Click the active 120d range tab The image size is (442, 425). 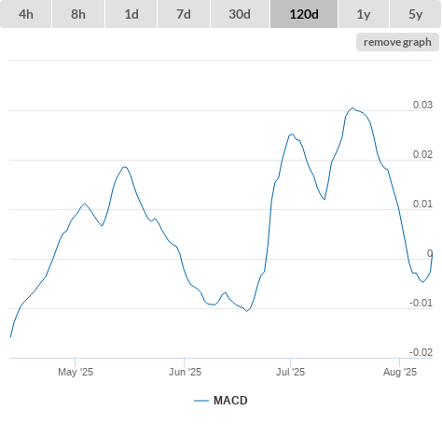pyautogui.click(x=304, y=14)
